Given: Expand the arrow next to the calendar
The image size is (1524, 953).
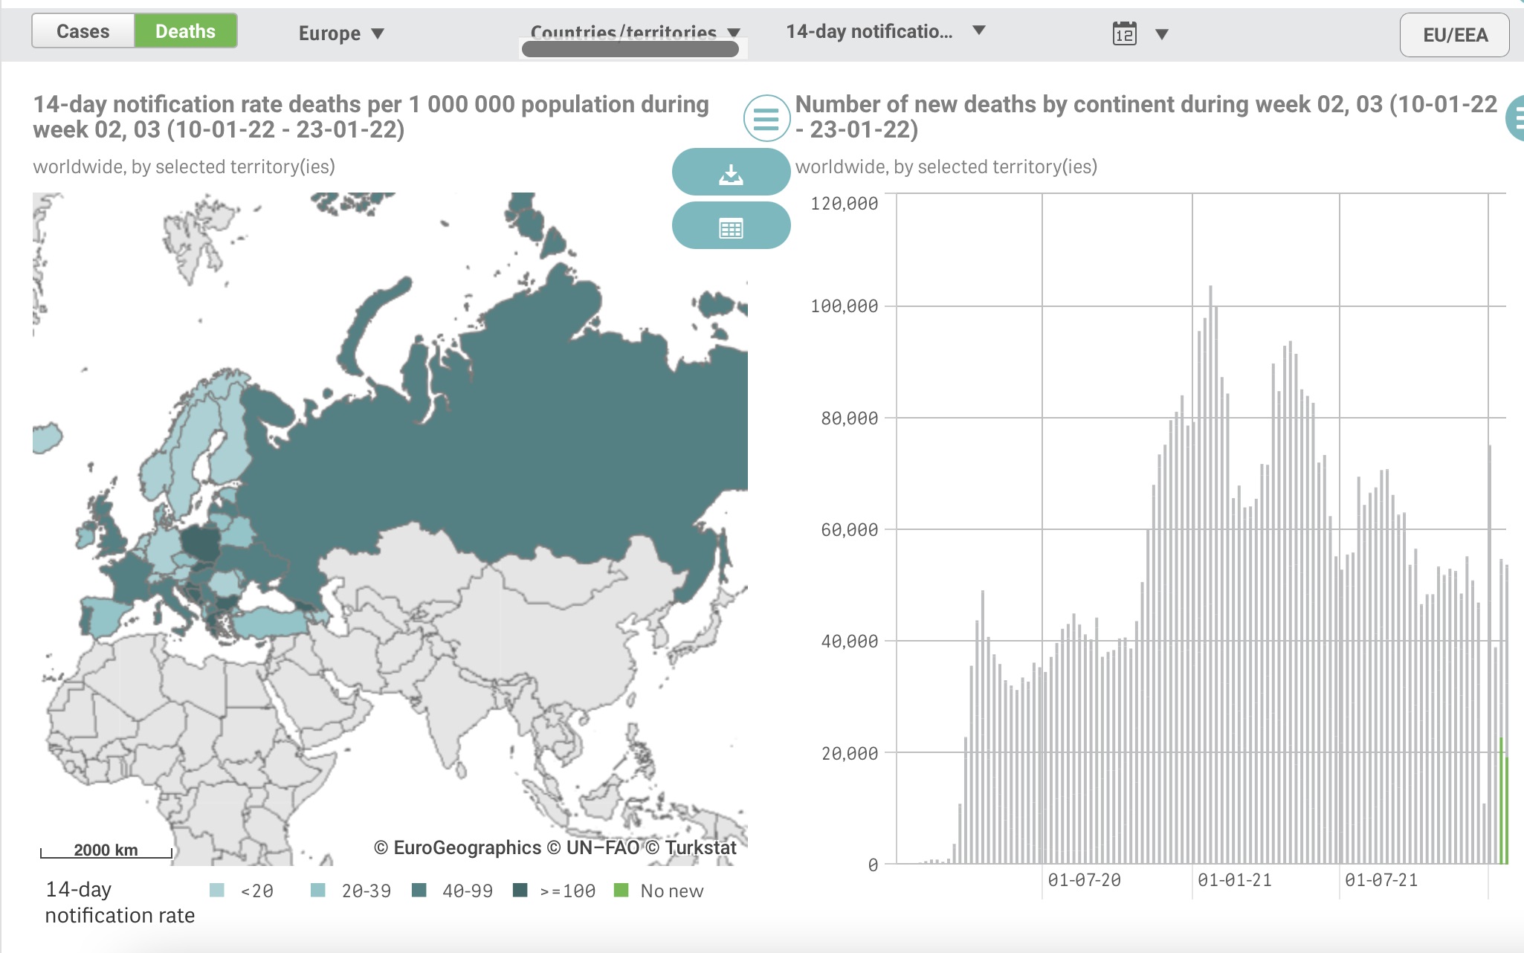Looking at the screenshot, I should 1162,34.
